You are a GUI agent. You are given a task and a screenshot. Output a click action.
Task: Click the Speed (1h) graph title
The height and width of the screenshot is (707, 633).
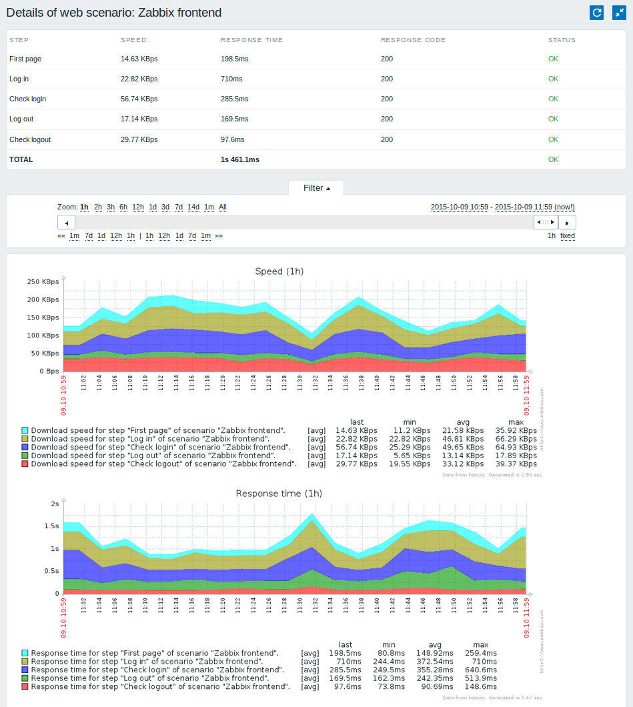click(279, 271)
